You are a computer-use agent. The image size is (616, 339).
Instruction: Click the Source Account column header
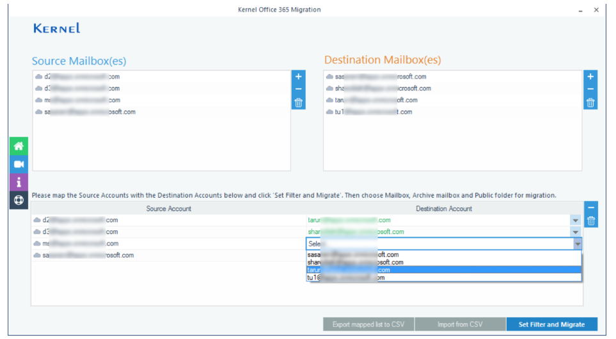pyautogui.click(x=168, y=209)
